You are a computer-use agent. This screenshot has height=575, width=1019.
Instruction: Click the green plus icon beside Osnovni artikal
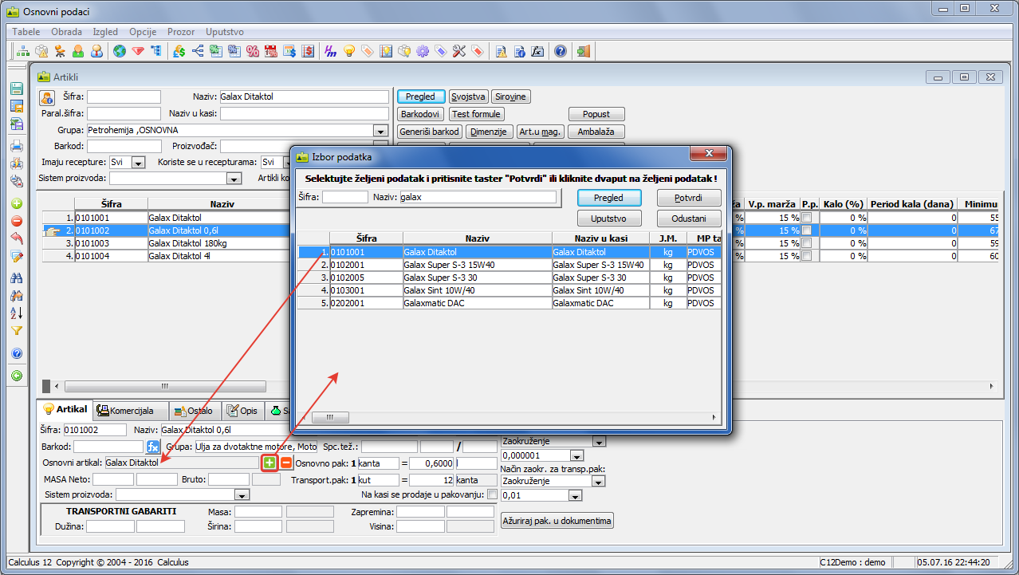[x=270, y=463]
